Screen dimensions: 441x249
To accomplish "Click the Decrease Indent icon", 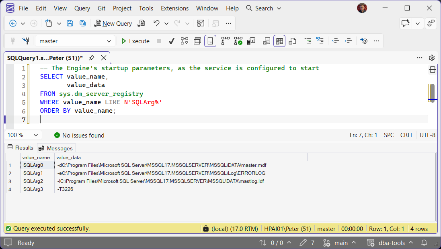I will [336, 41].
